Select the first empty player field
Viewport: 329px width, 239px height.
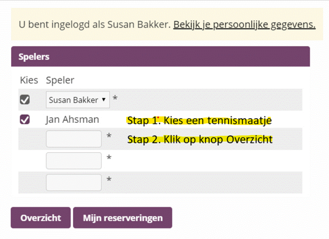(73, 139)
